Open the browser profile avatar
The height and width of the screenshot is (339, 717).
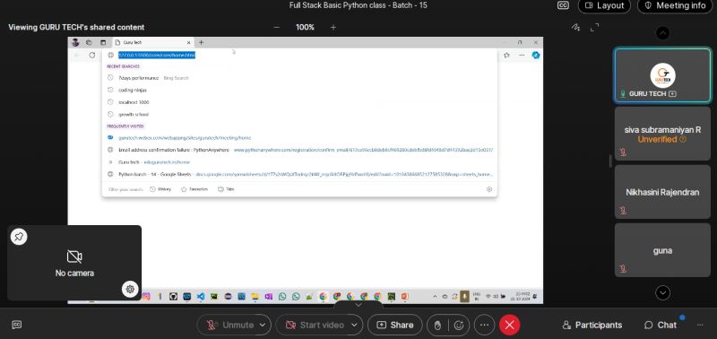click(x=75, y=42)
